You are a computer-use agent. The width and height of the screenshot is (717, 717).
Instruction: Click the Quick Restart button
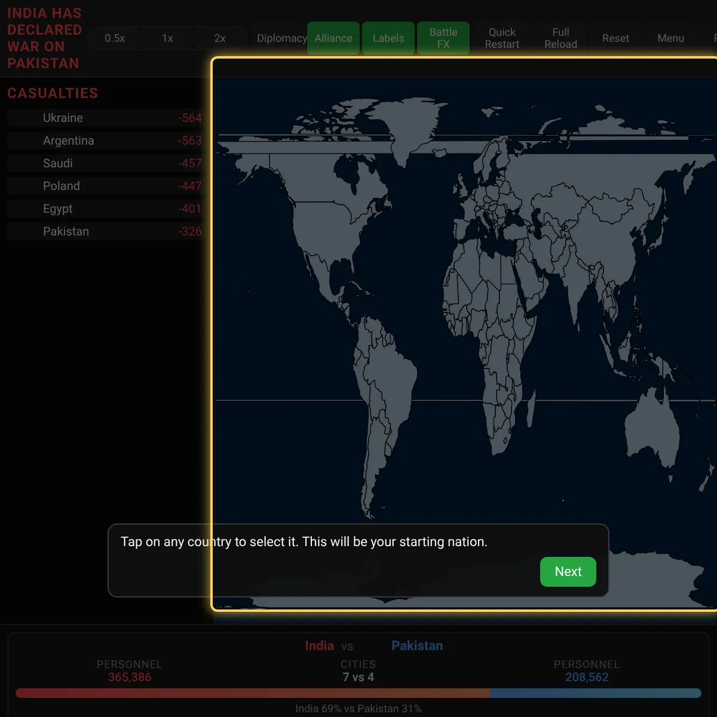point(502,38)
